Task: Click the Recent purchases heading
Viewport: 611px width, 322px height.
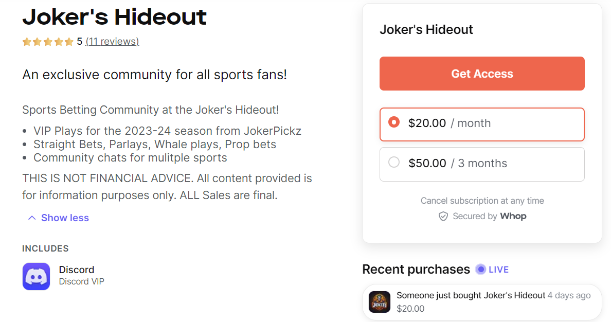Action: tap(416, 269)
